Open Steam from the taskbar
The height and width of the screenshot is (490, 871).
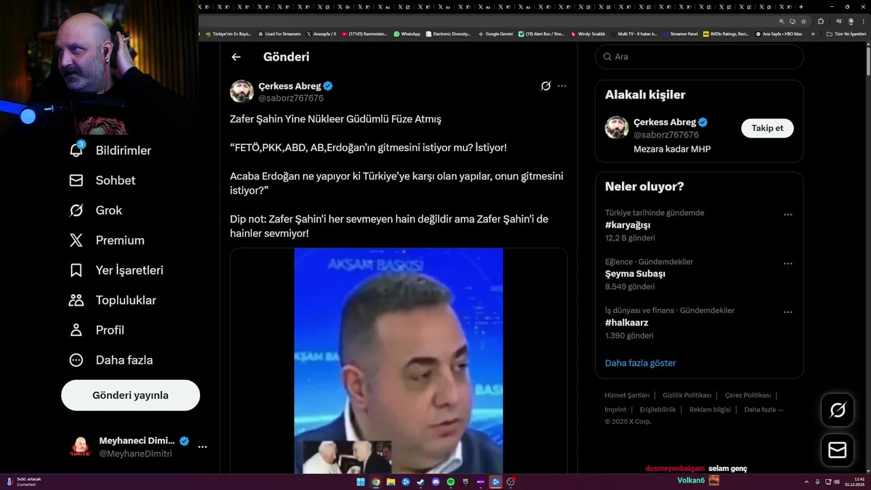(x=421, y=482)
